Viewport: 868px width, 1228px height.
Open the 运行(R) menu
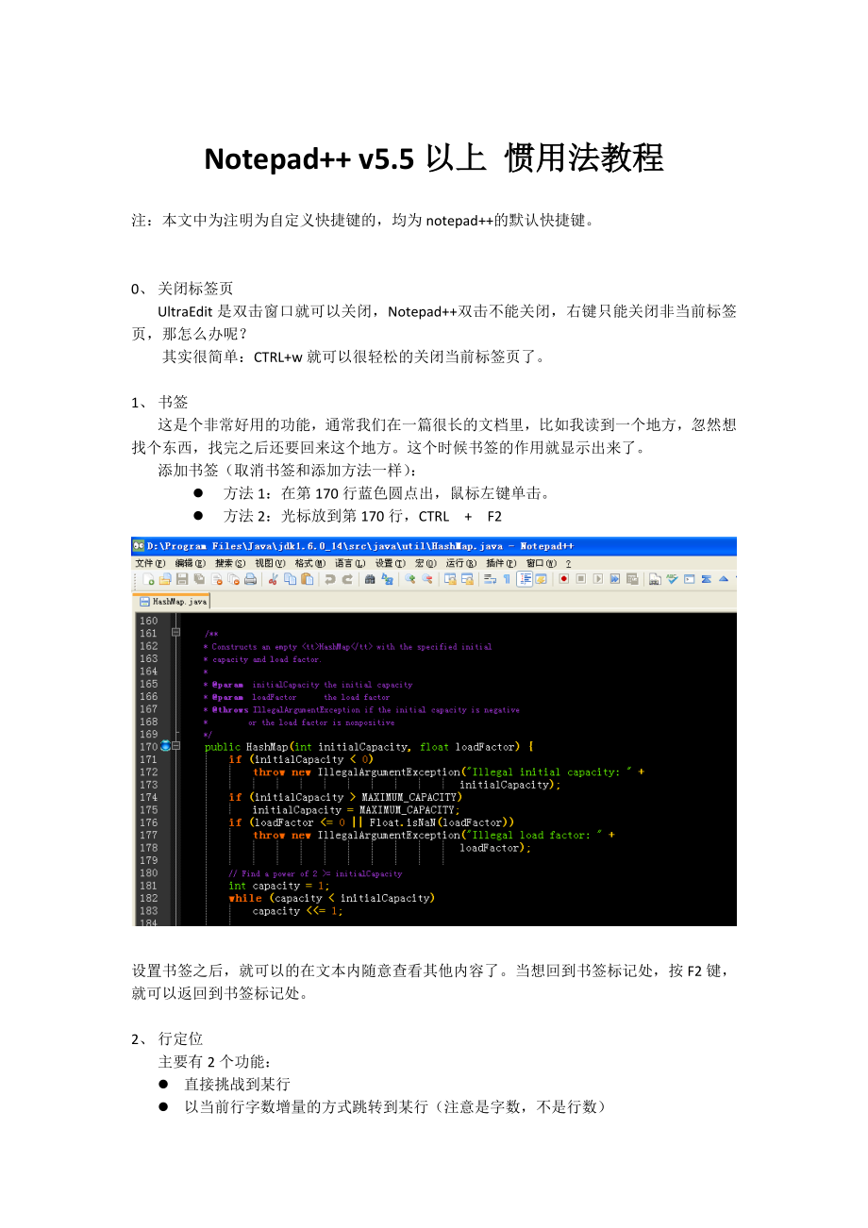pos(461,563)
